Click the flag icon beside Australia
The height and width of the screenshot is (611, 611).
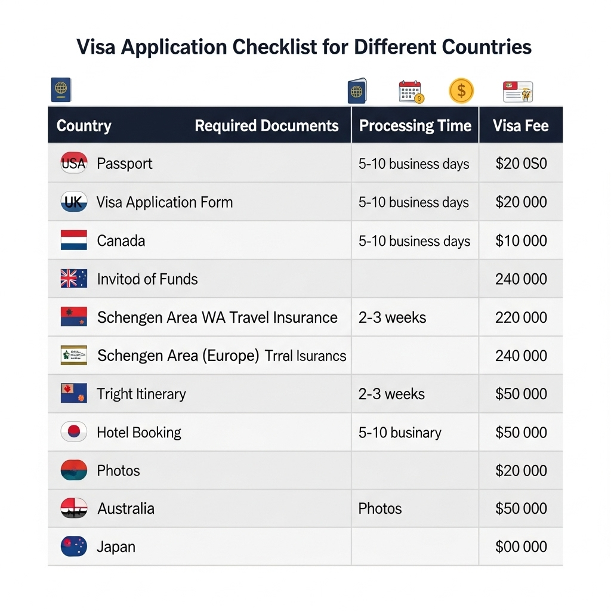74,508
